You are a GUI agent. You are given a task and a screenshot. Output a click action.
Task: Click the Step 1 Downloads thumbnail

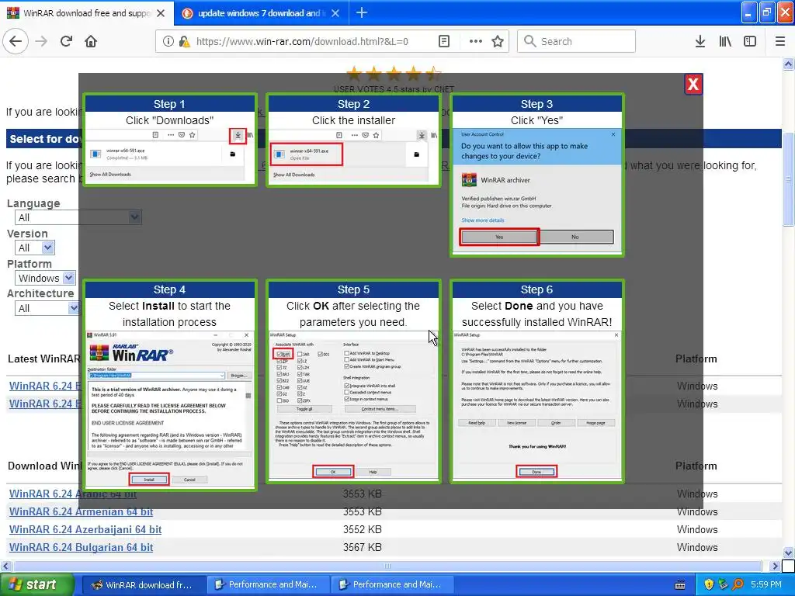(170, 140)
